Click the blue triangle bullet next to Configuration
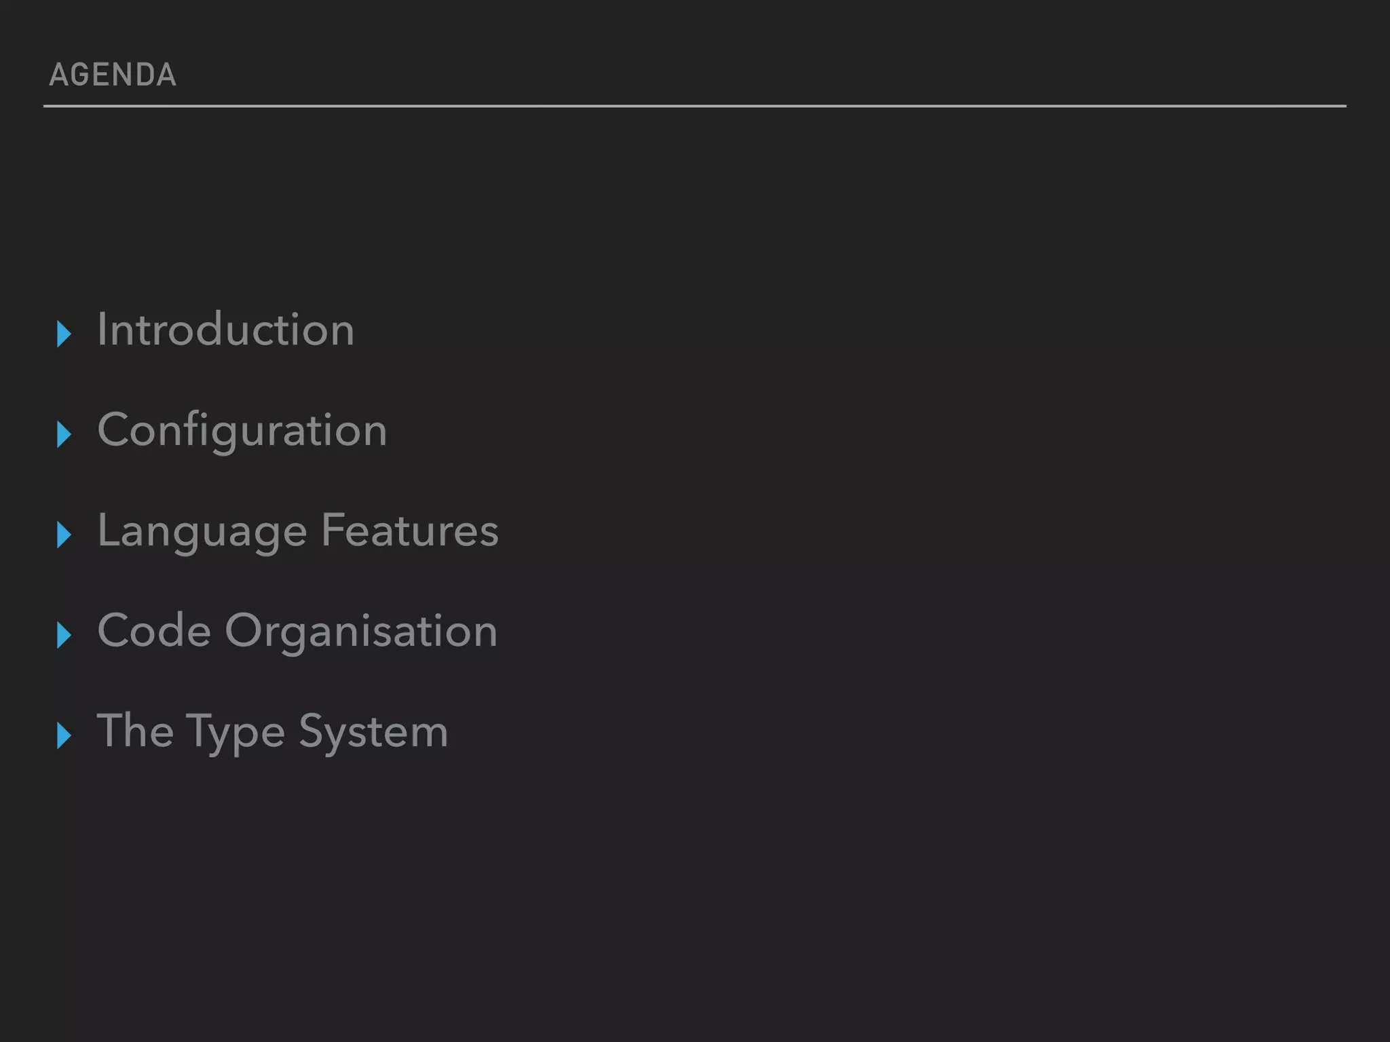1390x1042 pixels. 64,434
